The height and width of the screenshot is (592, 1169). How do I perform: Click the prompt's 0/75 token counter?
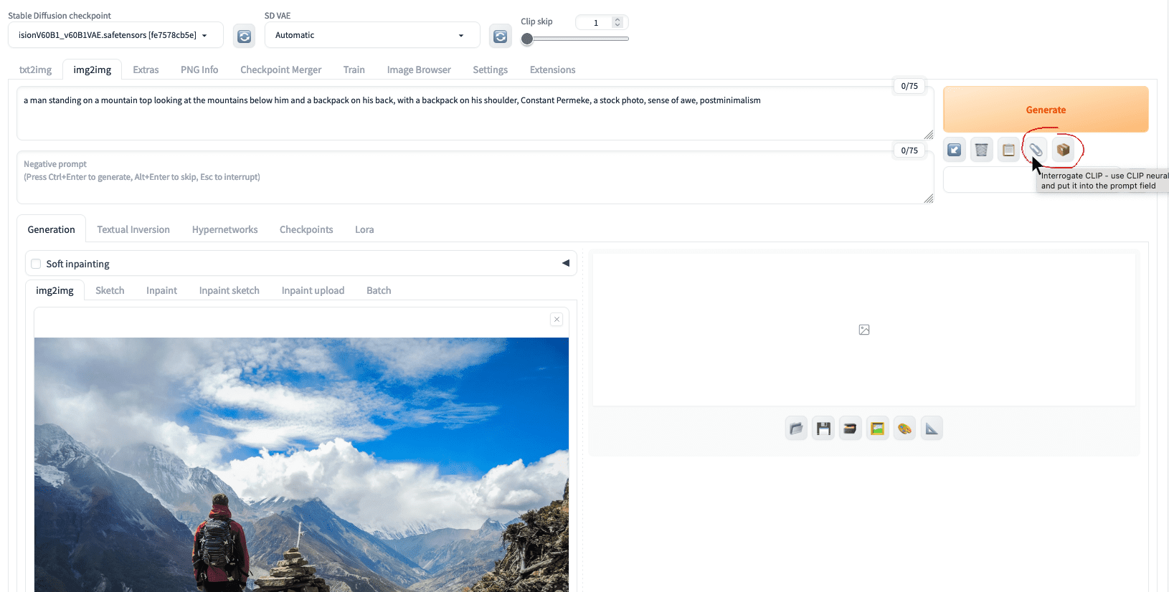(x=909, y=86)
